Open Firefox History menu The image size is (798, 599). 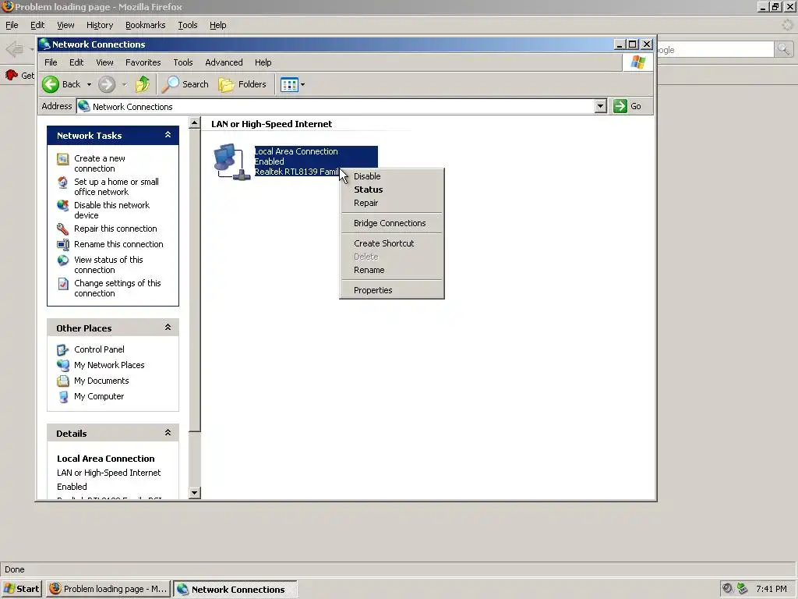pos(100,25)
